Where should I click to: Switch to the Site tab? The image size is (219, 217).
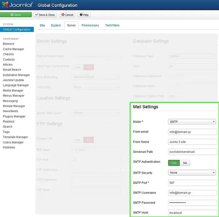coord(42,25)
